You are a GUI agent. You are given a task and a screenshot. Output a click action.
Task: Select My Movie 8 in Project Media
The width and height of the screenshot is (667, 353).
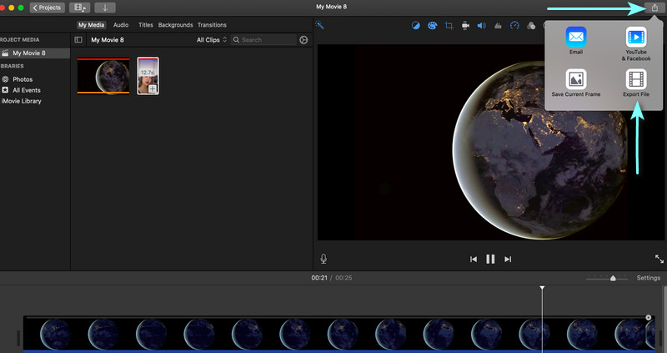point(35,53)
